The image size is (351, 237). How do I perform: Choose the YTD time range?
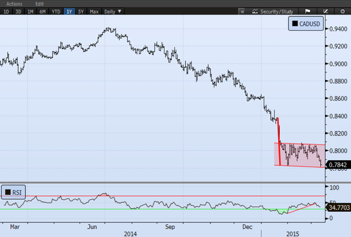click(x=56, y=11)
